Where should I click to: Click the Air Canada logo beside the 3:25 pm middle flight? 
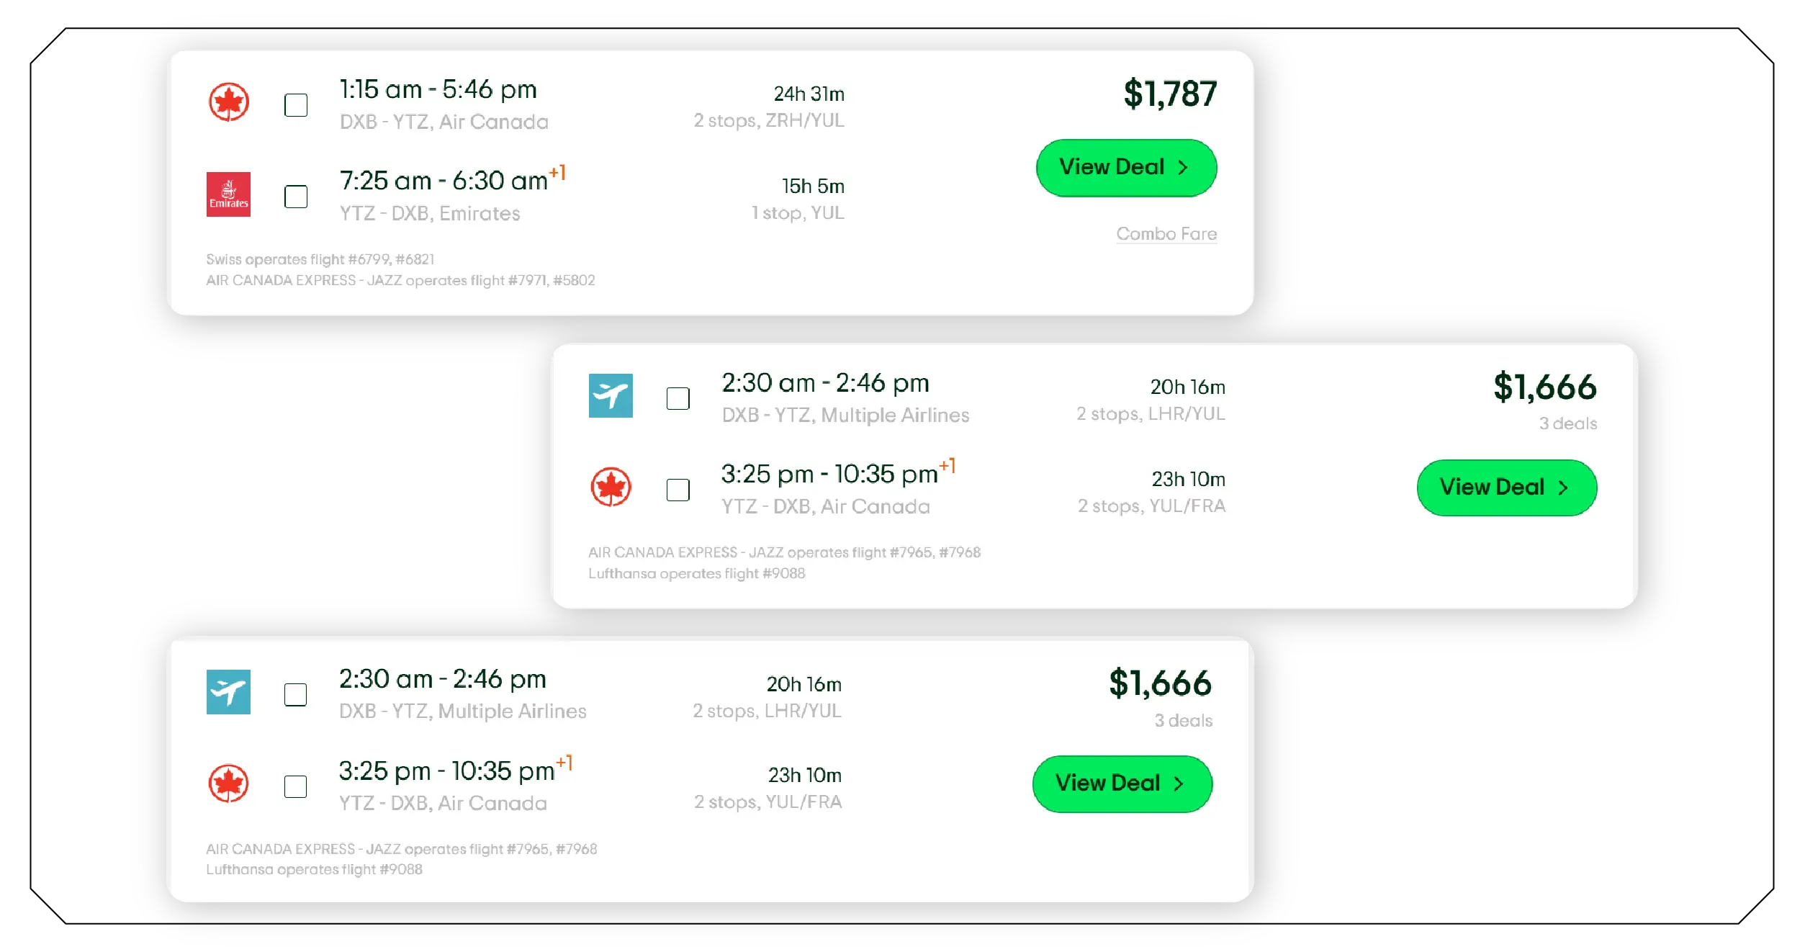pos(611,488)
